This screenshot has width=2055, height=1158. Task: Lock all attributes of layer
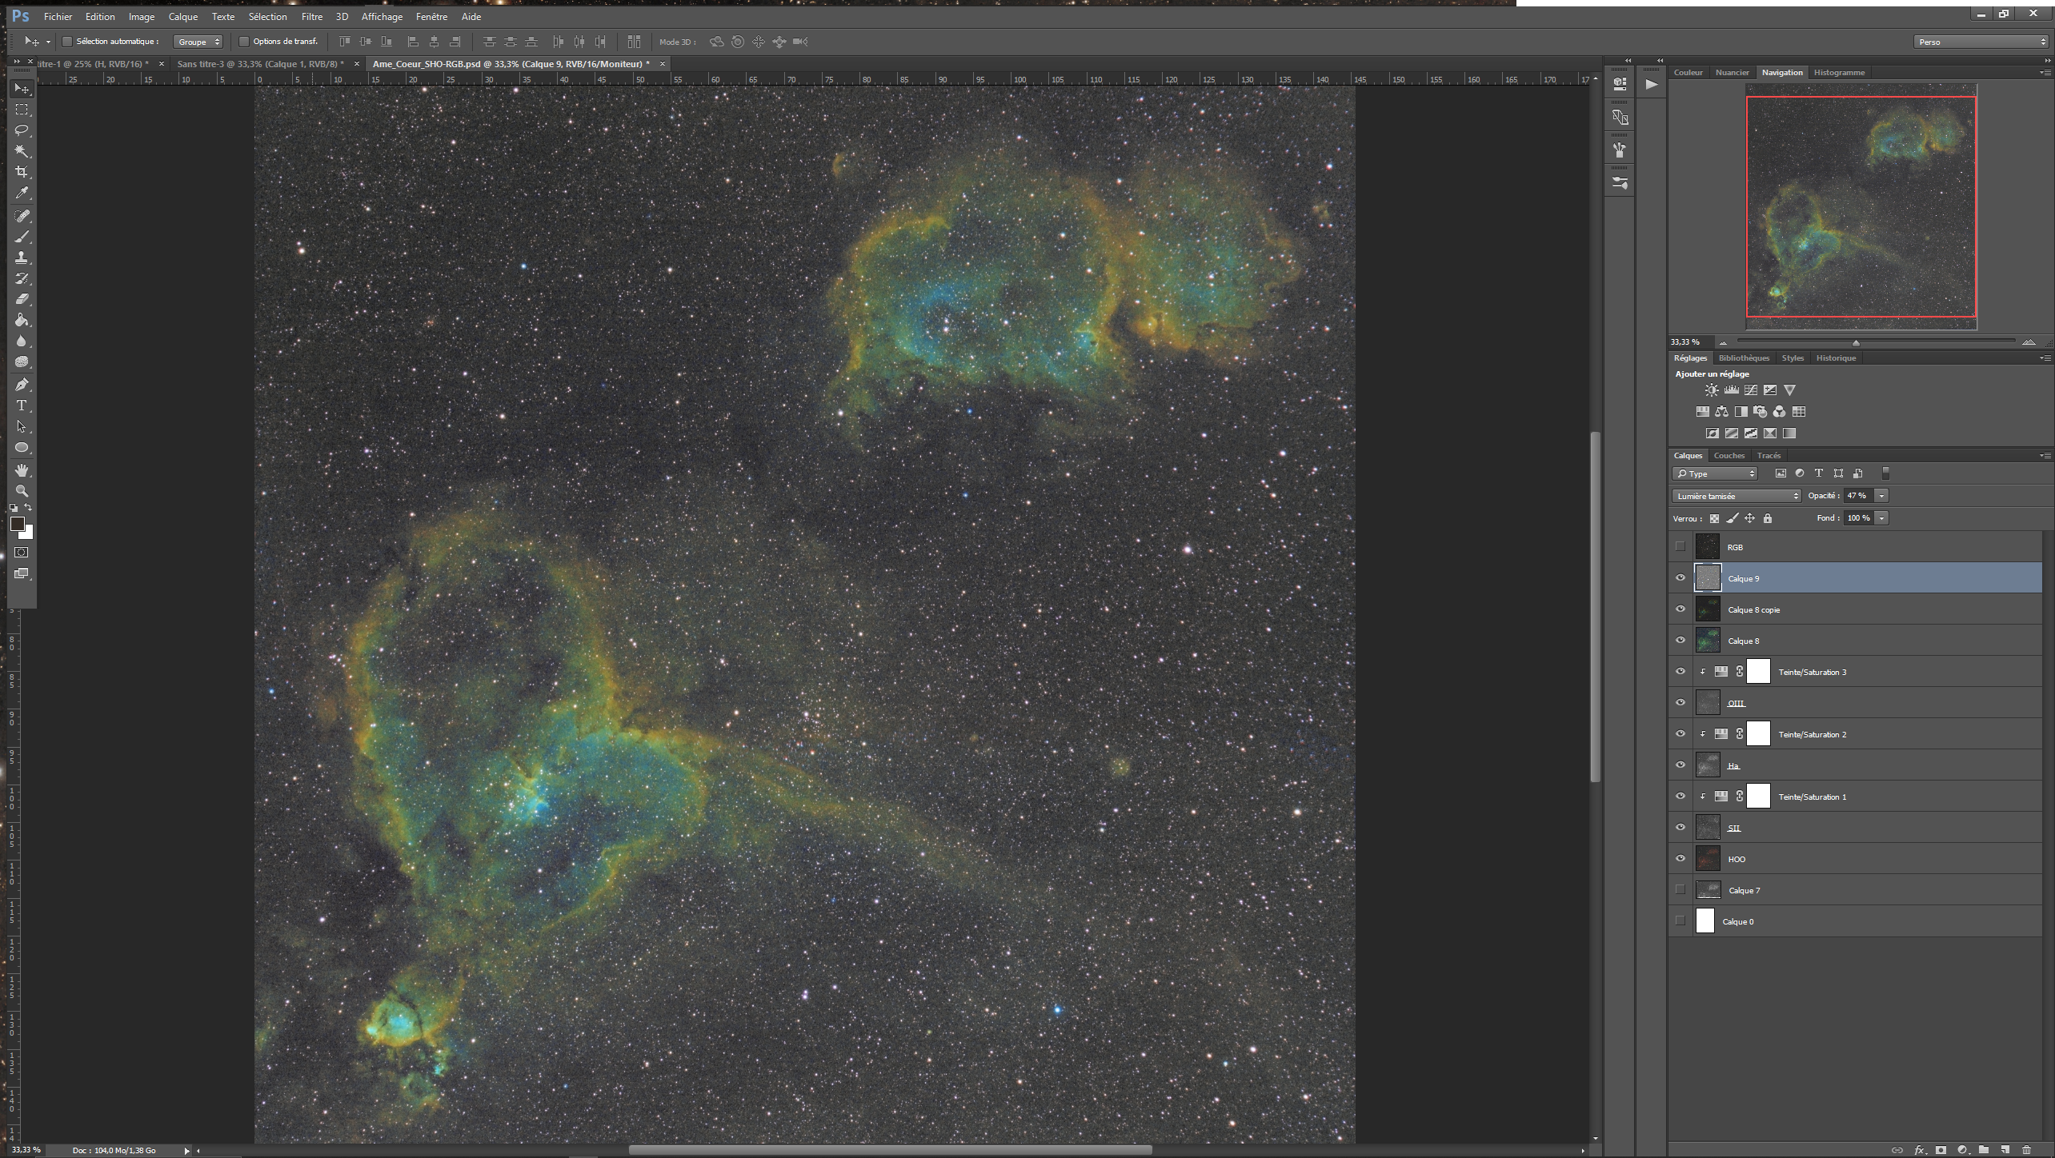pos(1768,518)
